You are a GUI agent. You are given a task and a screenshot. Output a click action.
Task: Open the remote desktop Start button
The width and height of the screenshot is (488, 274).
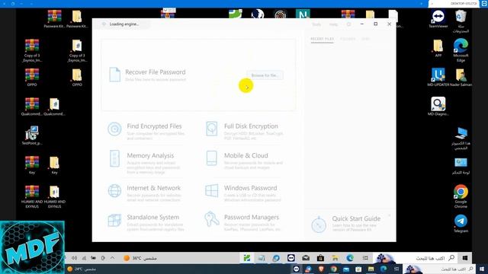[x=465, y=258]
